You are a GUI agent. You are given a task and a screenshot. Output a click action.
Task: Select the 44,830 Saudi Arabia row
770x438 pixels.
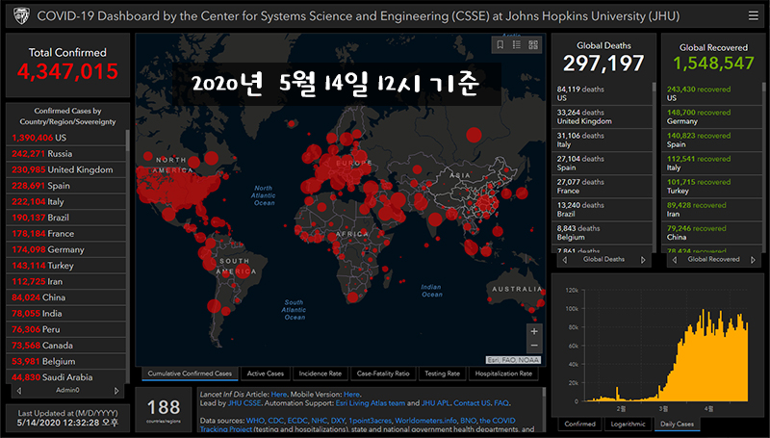coord(65,377)
